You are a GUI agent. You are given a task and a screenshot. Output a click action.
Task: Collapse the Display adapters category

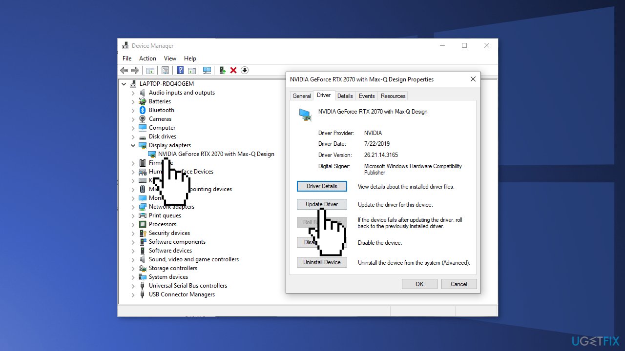133,145
